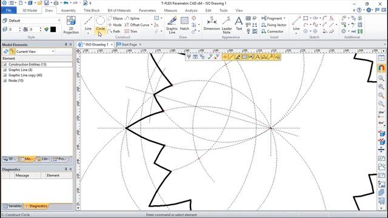Viewport: 388px width, 218px height.
Task: Select the Node tool
Action: click(x=115, y=25)
